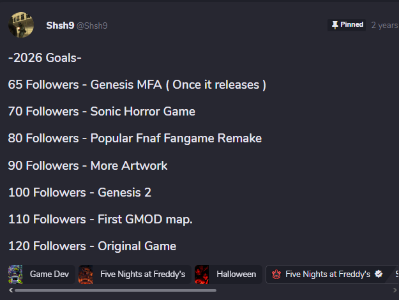This screenshot has width=399, height=300.
Task: Click the '100 Followers - Genesis 2' line
Action: (80, 192)
